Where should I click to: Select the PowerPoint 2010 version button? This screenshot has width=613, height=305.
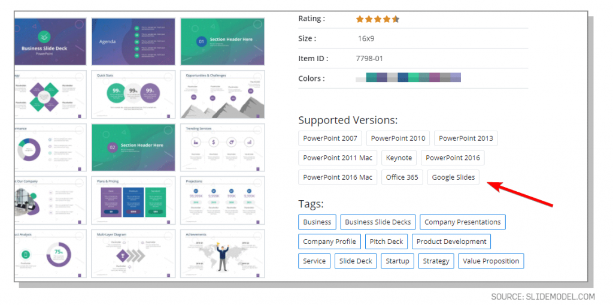click(x=398, y=138)
